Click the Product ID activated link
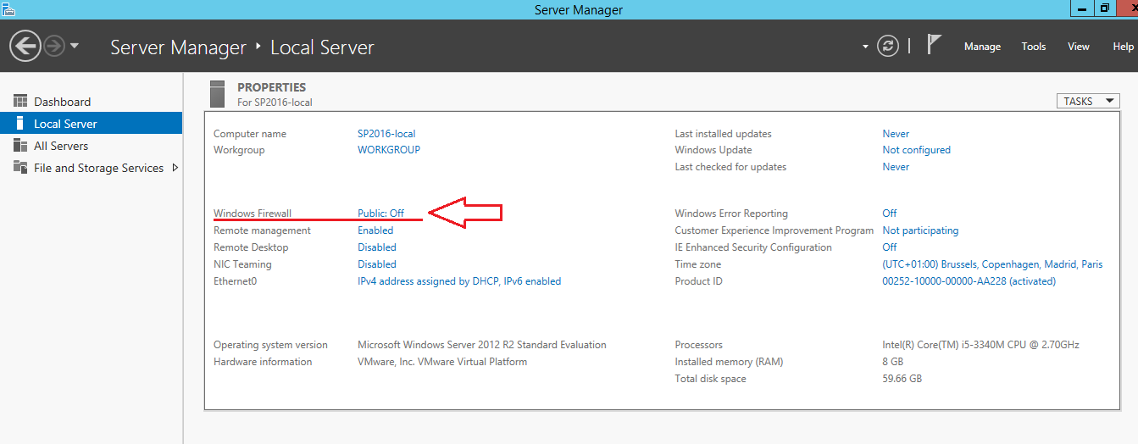This screenshot has width=1138, height=444. [969, 281]
